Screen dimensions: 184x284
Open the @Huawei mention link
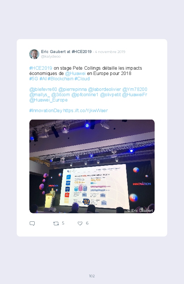tap(75, 73)
